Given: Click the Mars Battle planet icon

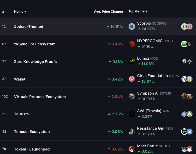Looking at the screenshot, I should point(132,149).
